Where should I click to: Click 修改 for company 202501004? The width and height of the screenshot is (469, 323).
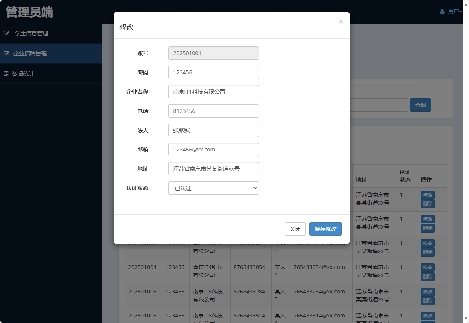(427, 267)
